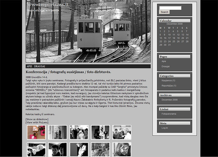
Task: Visit the Fotopanorama link under Linkai
Action: pos(169,114)
